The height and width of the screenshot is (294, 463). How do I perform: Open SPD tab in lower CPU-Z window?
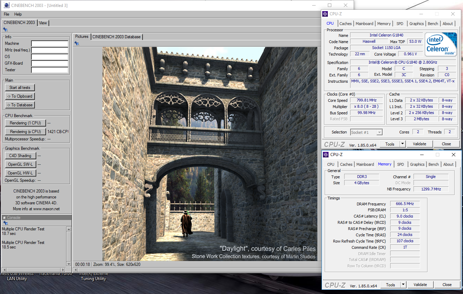[x=401, y=164]
